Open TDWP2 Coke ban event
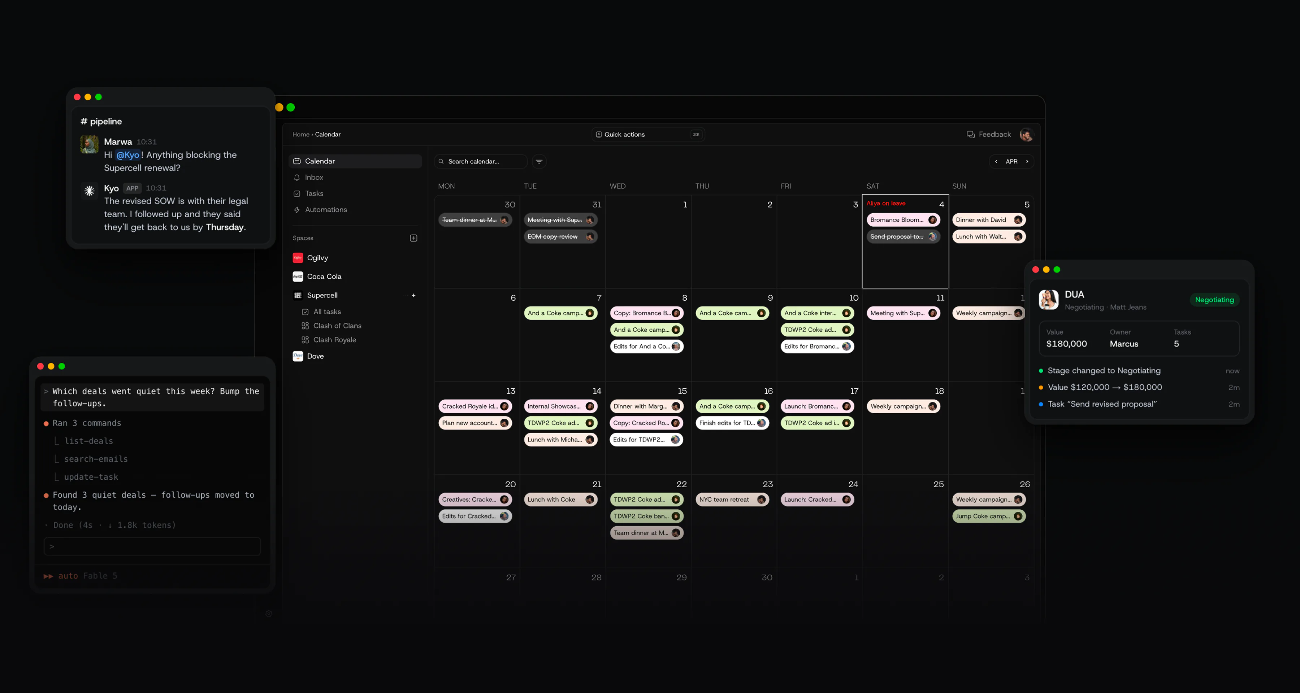1300x693 pixels. click(646, 517)
